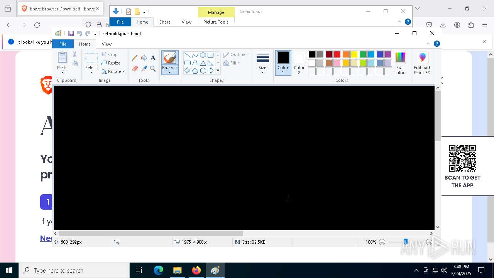Select the Eraser tool
Image resolution: width=494 pixels, height=278 pixels.
tap(135, 69)
